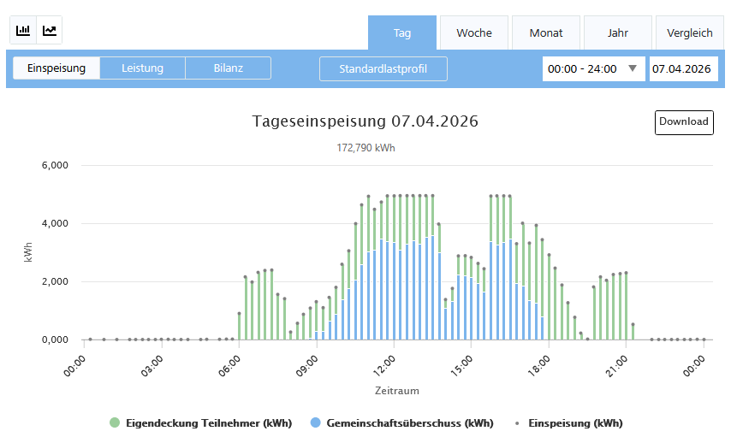The width and height of the screenshot is (737, 437).
Task: Select the Einspeisung view option
Action: coord(56,68)
